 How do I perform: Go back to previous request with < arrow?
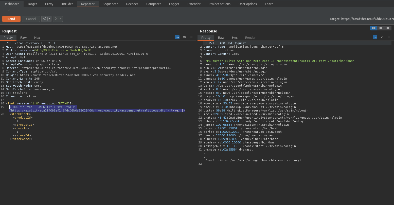[x=45, y=19]
